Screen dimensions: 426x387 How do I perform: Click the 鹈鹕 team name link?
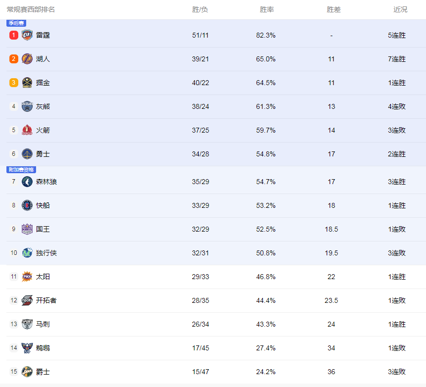point(43,348)
